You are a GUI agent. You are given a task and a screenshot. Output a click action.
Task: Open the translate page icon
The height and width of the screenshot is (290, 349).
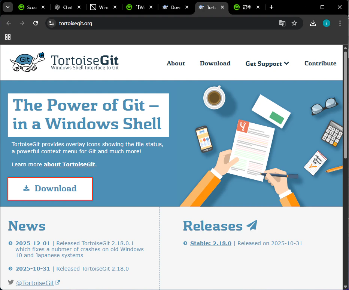282,23
